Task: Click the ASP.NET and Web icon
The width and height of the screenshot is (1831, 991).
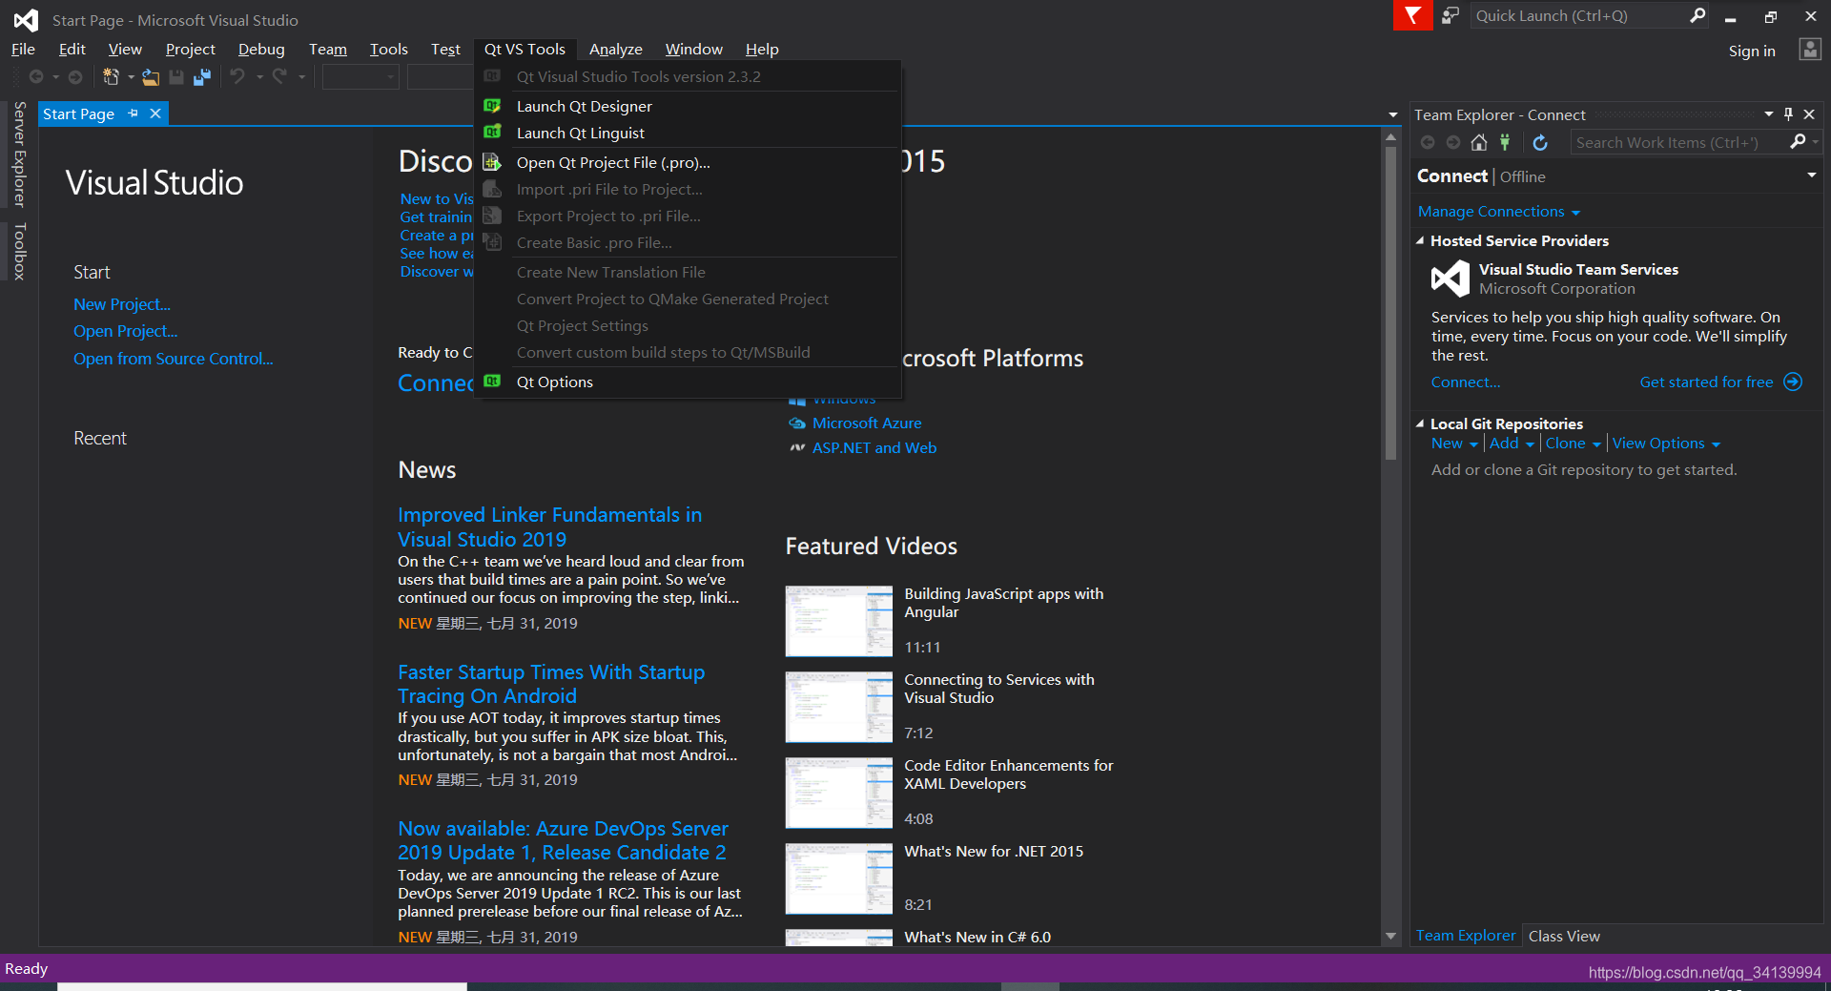Action: click(x=797, y=447)
